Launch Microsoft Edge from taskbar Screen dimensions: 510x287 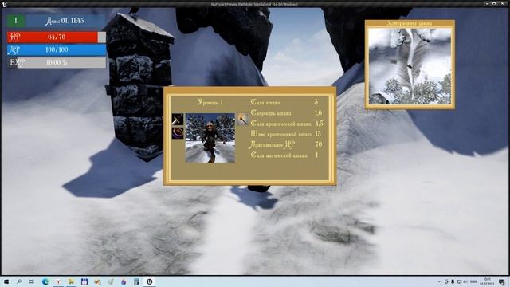45,281
